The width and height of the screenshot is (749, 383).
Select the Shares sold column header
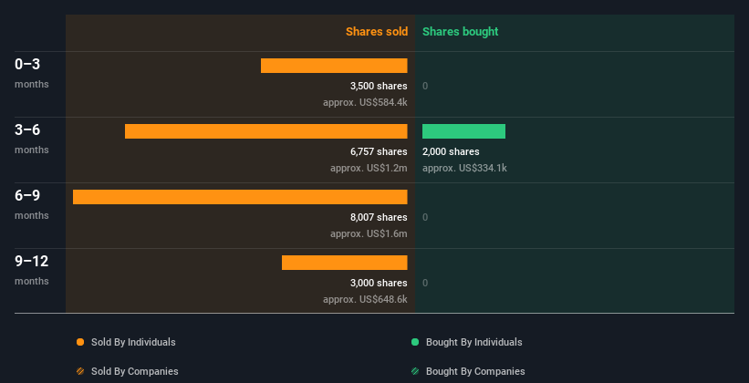(376, 32)
